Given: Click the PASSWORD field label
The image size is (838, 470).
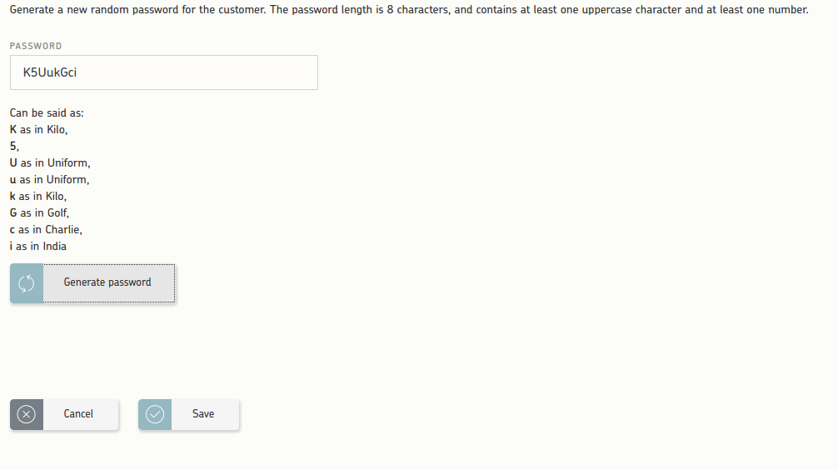Looking at the screenshot, I should (36, 46).
